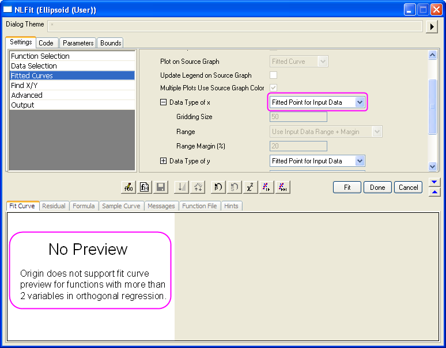Expand the Data Type of y section
Image resolution: width=446 pixels, height=348 pixels.
pos(163,161)
